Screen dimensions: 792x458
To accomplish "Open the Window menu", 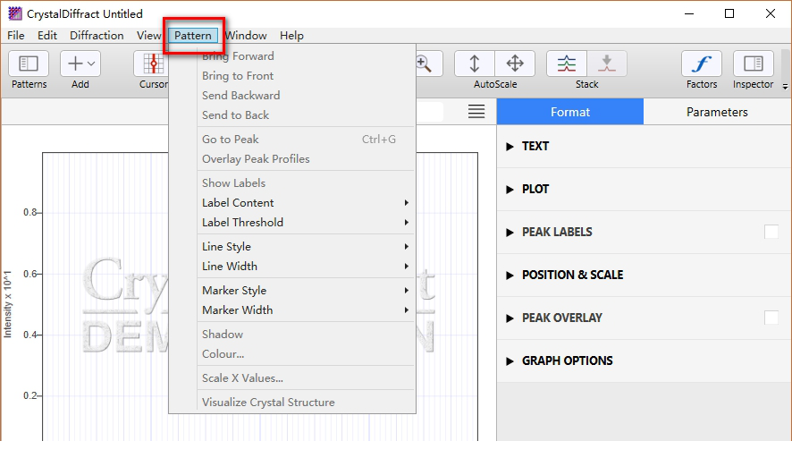I will point(246,36).
